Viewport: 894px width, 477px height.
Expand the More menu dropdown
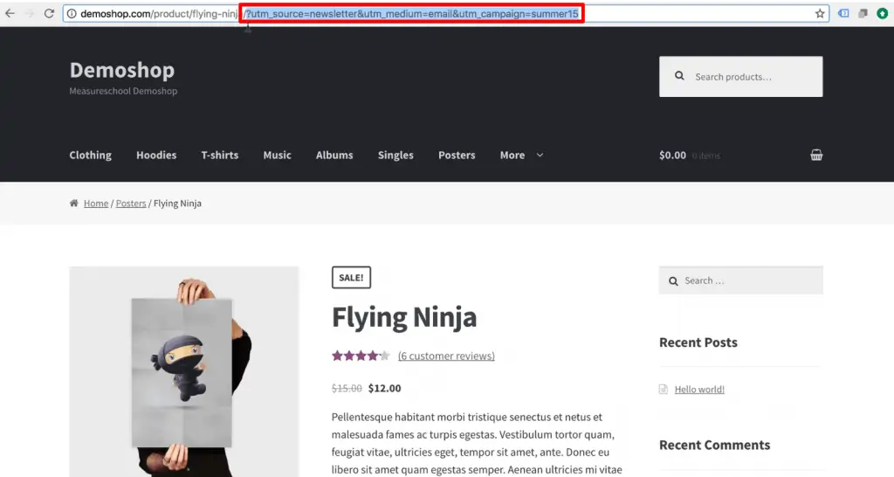(521, 156)
